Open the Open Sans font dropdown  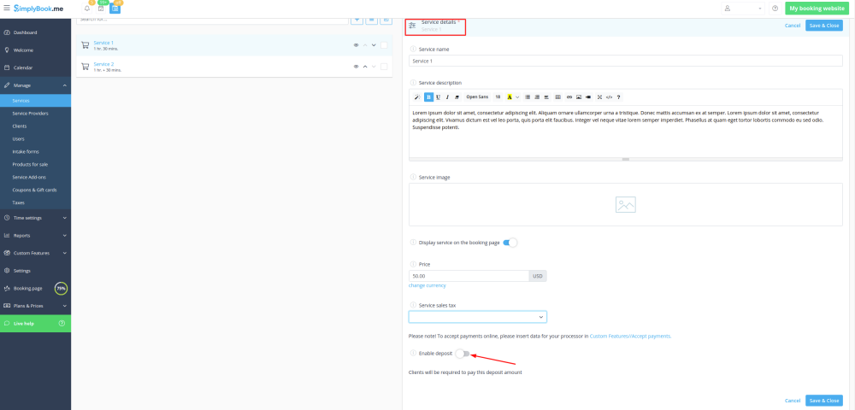(x=477, y=97)
